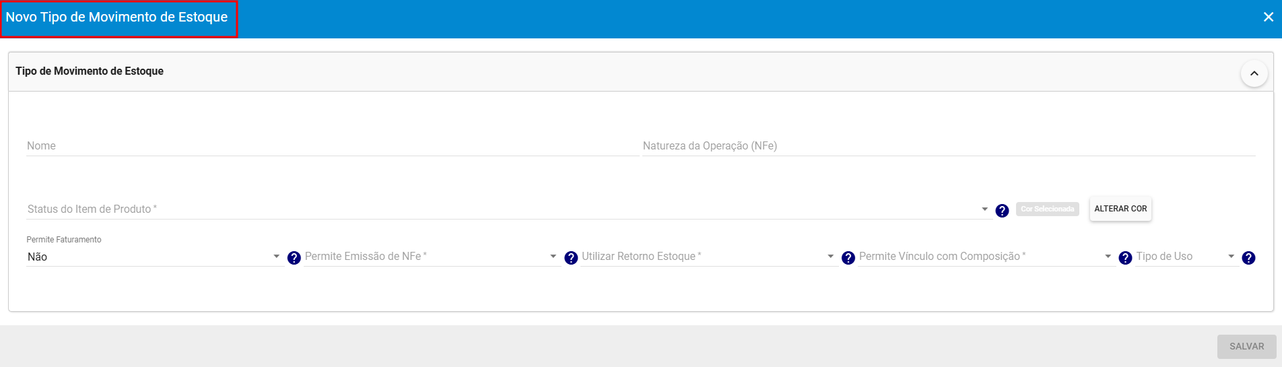The image size is (1282, 367).
Task: Open Permite Vínculo com Composição dropdown
Action: tap(986, 257)
